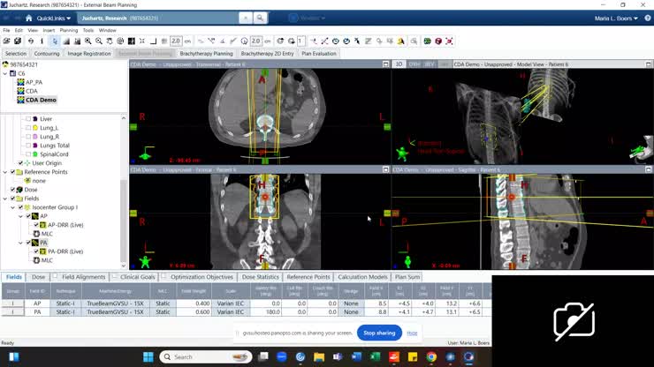
Task: Toggle the Lungs Total structure checkbox
Action: (28, 146)
